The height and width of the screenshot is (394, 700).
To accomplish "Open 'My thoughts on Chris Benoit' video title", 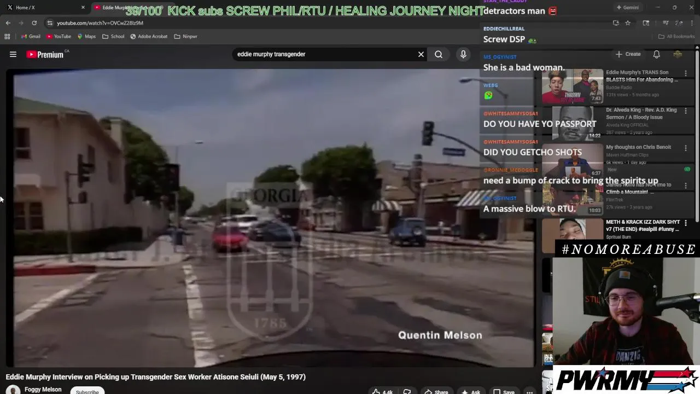I will coord(638,147).
